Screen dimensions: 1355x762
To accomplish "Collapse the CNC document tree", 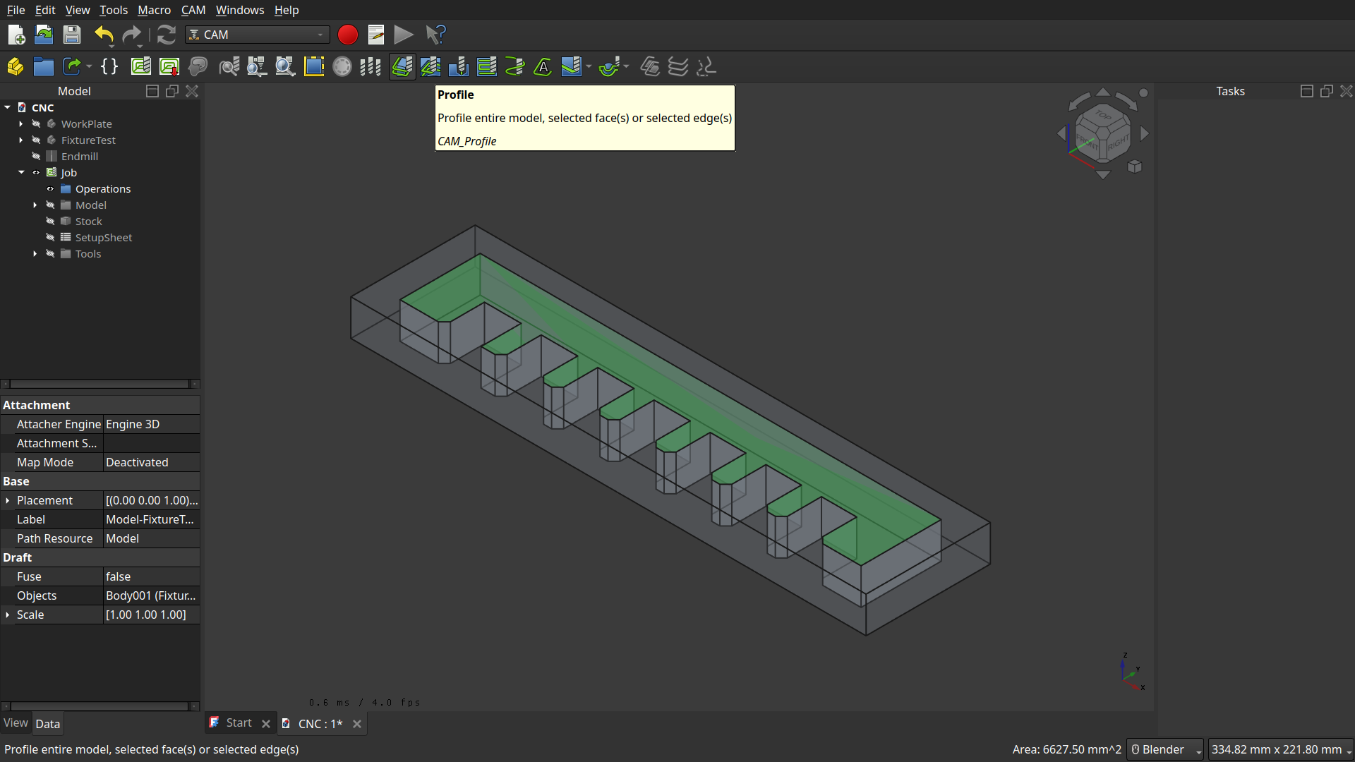I will click(x=7, y=107).
